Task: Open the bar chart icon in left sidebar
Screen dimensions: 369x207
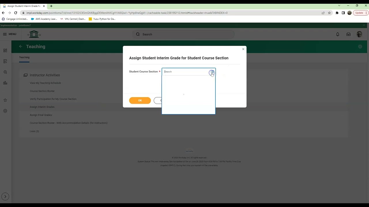Action: pos(5,83)
